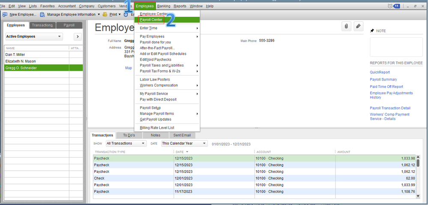Select the Paycheck dated 11/17/2023
The width and height of the screenshot is (428, 205).
coord(254,192)
